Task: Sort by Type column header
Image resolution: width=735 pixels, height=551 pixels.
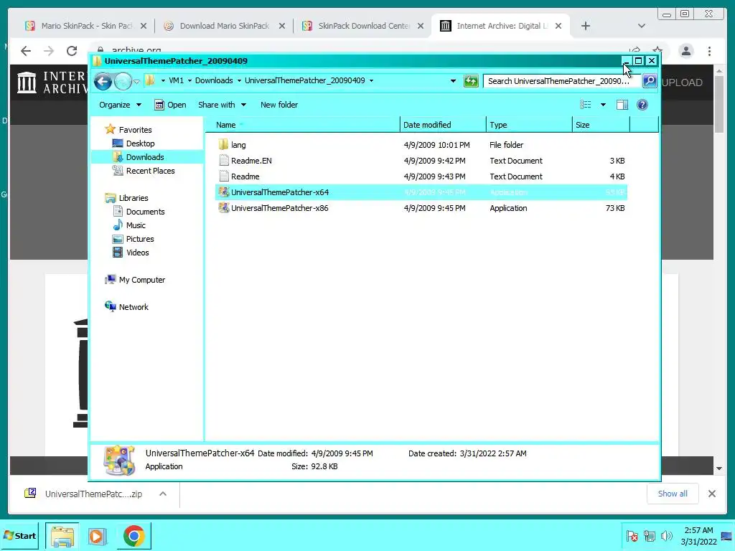Action: point(529,125)
